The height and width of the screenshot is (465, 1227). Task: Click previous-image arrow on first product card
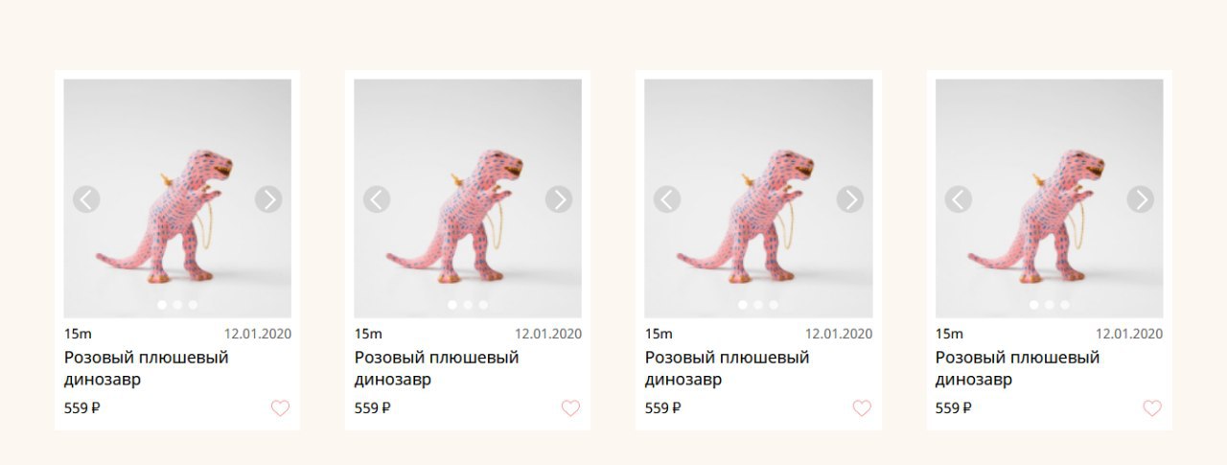click(x=86, y=199)
